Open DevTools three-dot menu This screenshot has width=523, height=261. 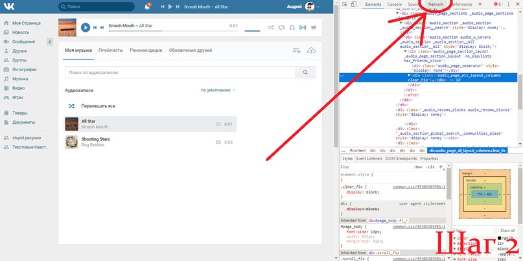(508, 4)
